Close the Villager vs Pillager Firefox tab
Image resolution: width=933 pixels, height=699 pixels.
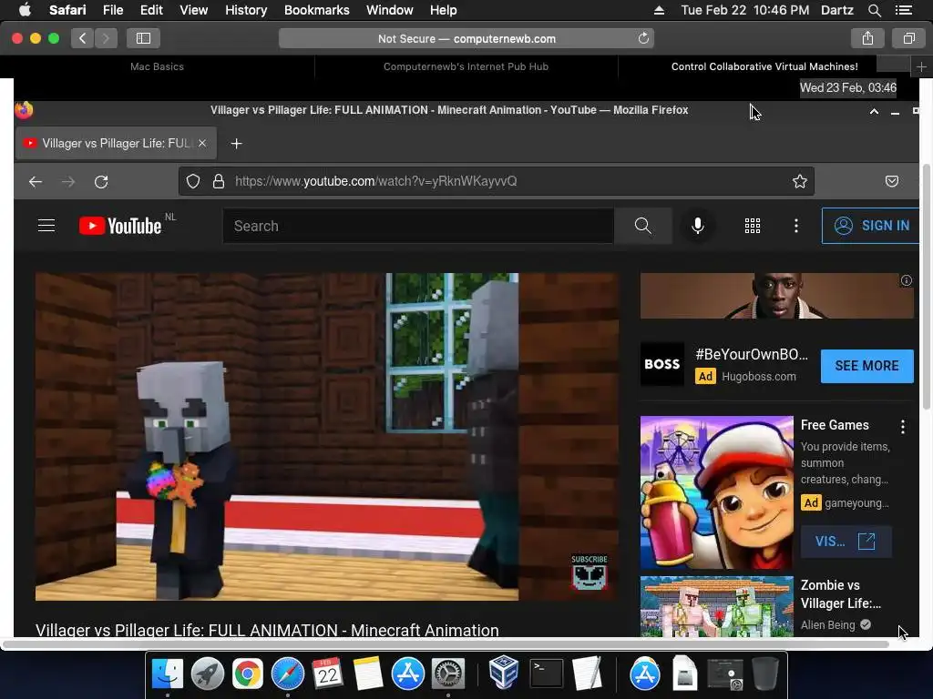point(202,143)
